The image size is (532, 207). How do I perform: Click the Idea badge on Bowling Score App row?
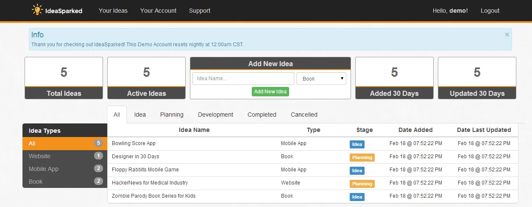tap(357, 144)
